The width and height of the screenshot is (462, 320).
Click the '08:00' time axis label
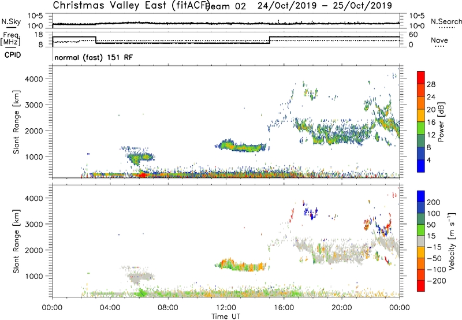pos(168,308)
